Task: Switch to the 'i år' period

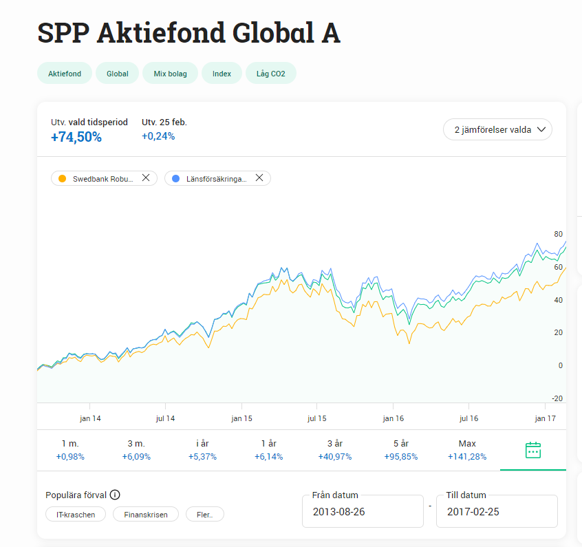Action: tap(202, 450)
